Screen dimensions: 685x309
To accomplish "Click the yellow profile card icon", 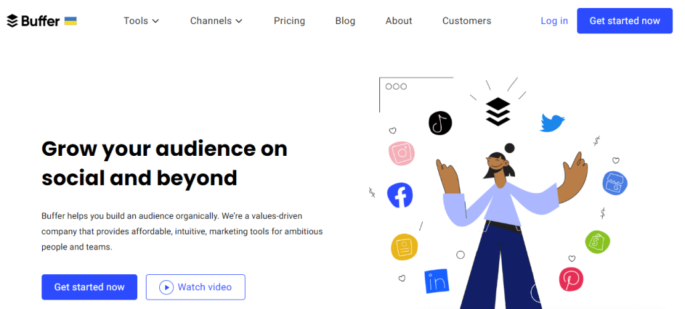I will [404, 247].
